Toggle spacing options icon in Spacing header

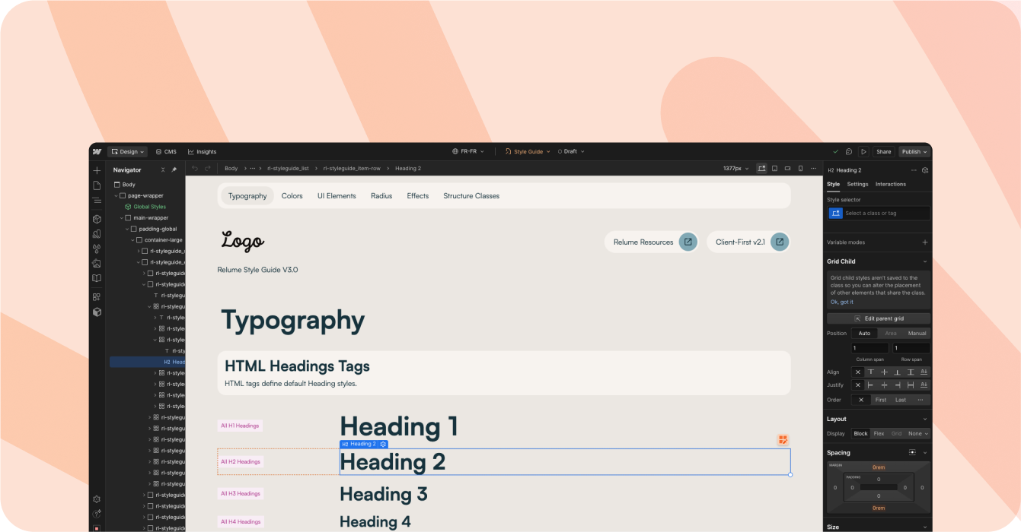click(912, 452)
